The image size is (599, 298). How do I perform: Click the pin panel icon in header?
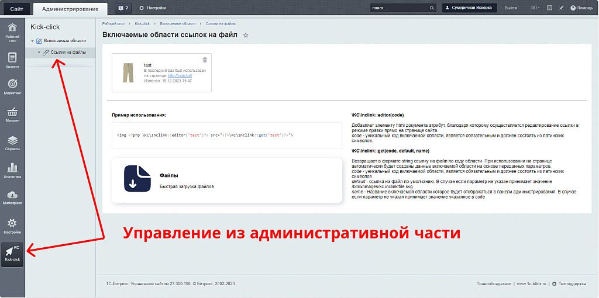point(561,8)
